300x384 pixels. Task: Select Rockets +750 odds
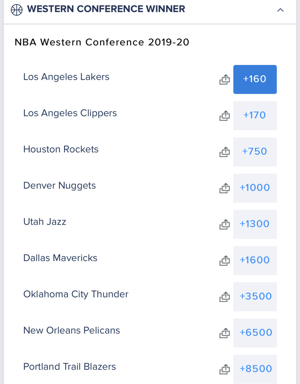(255, 152)
